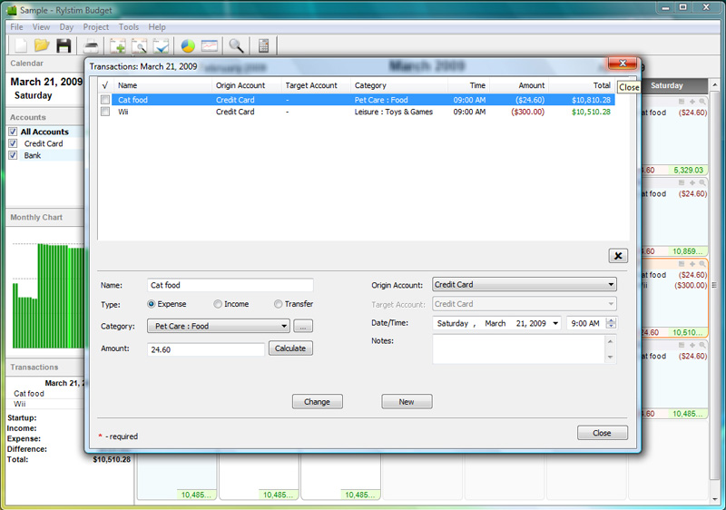
Task: Click the calendar-checkmark toolbar icon
Action: [x=162, y=45]
